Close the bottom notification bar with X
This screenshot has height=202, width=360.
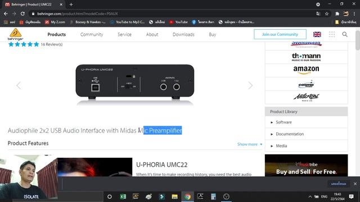tap(355, 183)
